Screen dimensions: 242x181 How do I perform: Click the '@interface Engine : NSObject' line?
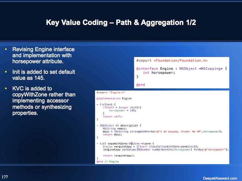click(181, 69)
